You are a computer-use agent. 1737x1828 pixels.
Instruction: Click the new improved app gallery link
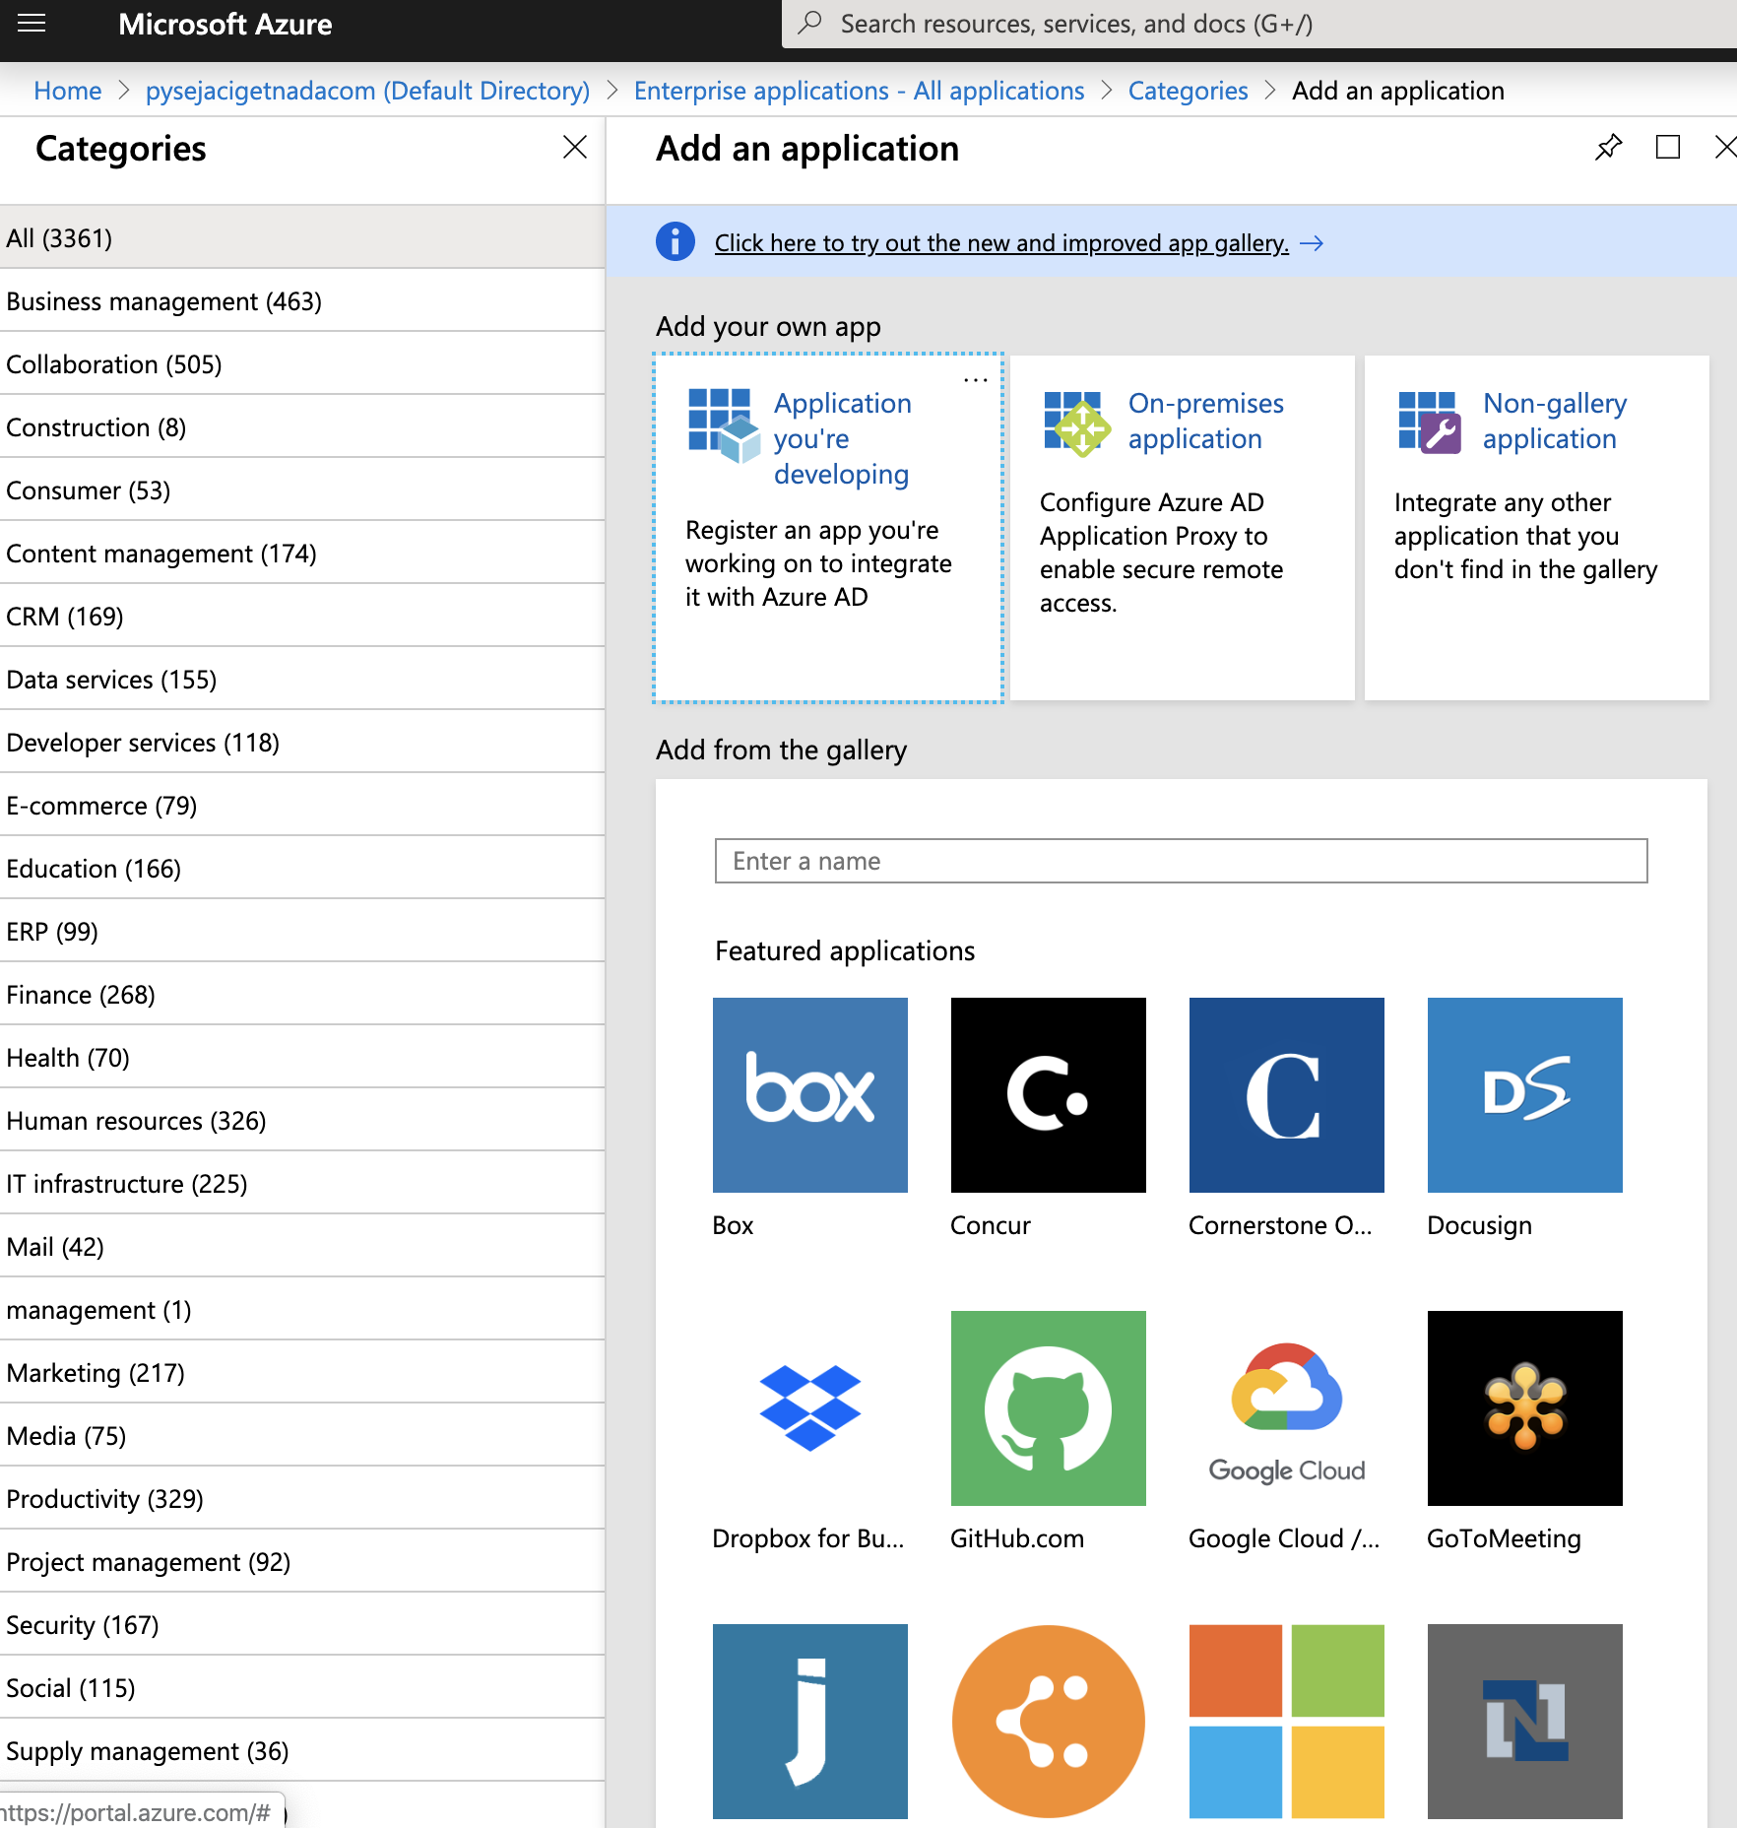tap(1001, 243)
